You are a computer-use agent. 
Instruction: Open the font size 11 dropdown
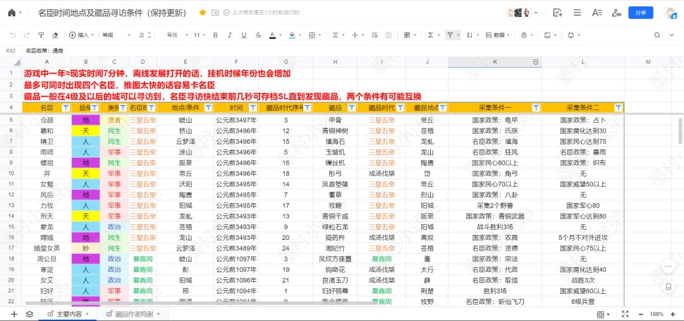click(199, 35)
